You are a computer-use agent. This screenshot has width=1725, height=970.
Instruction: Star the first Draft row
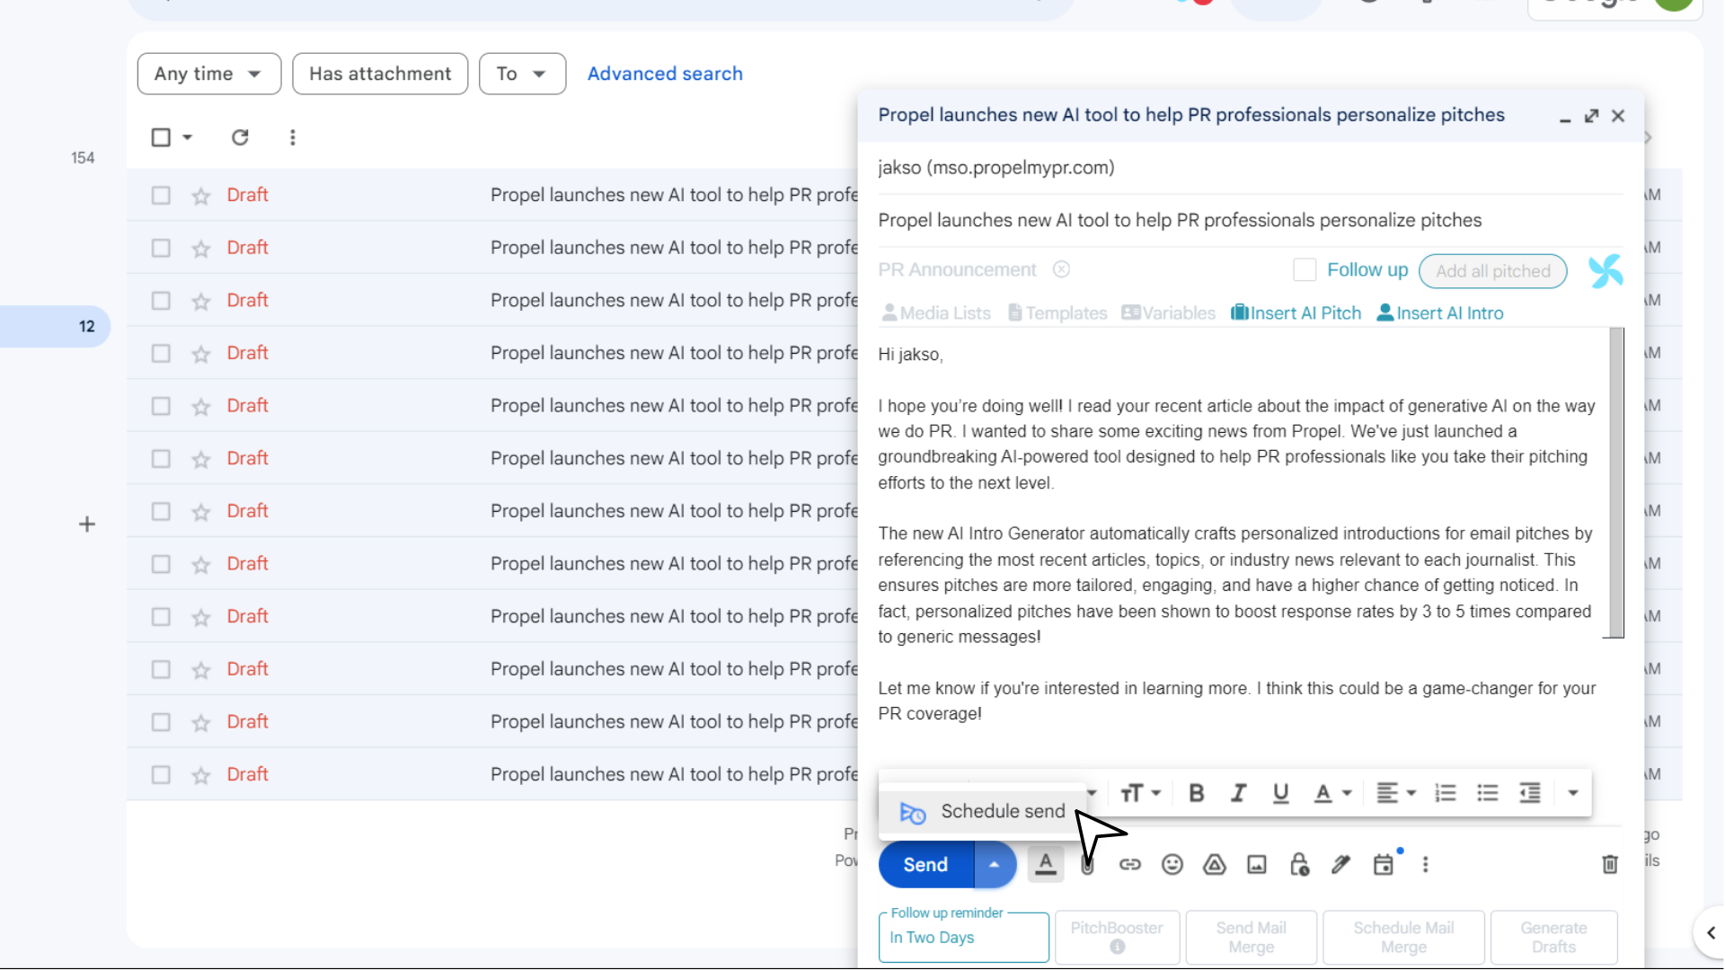201,196
